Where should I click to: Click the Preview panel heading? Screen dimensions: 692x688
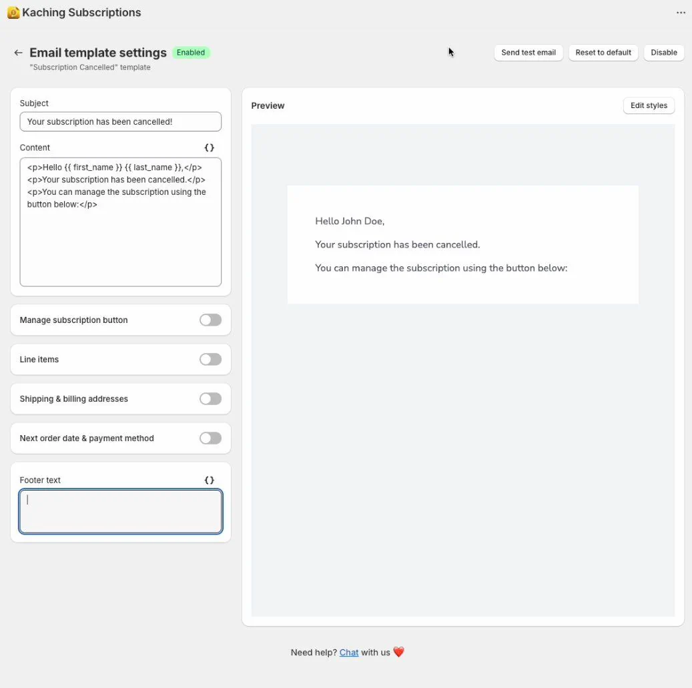268,106
